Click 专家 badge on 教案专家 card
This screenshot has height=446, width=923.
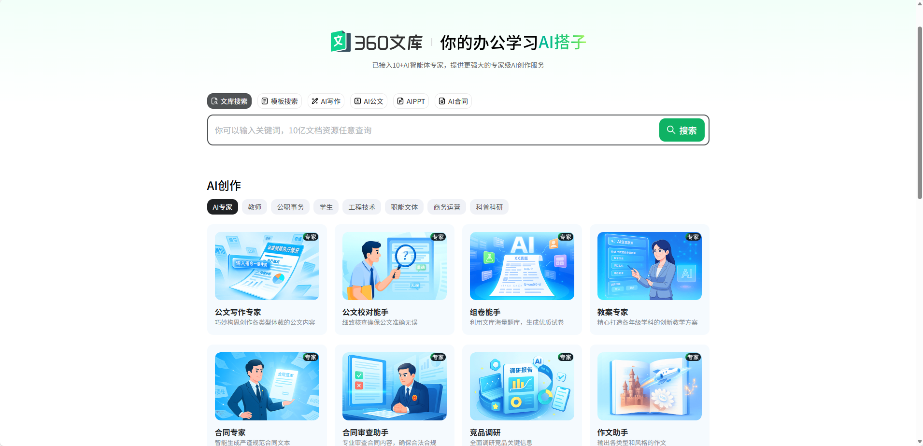(x=693, y=237)
